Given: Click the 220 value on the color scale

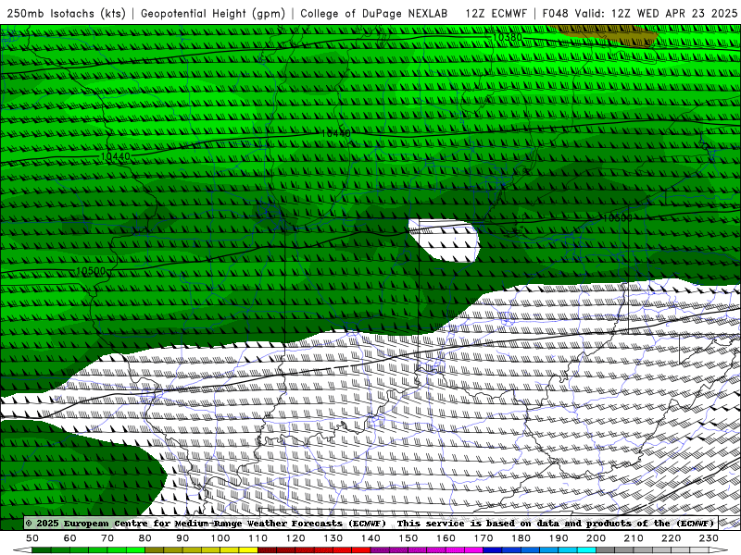Looking at the screenshot, I should (x=671, y=538).
